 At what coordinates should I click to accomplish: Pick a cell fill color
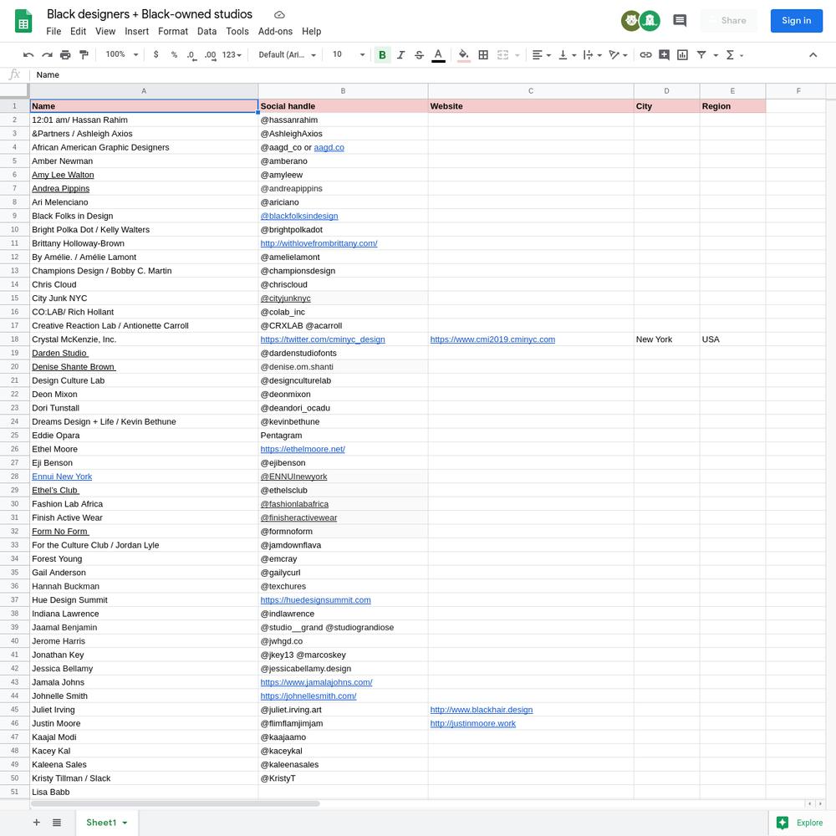click(464, 55)
